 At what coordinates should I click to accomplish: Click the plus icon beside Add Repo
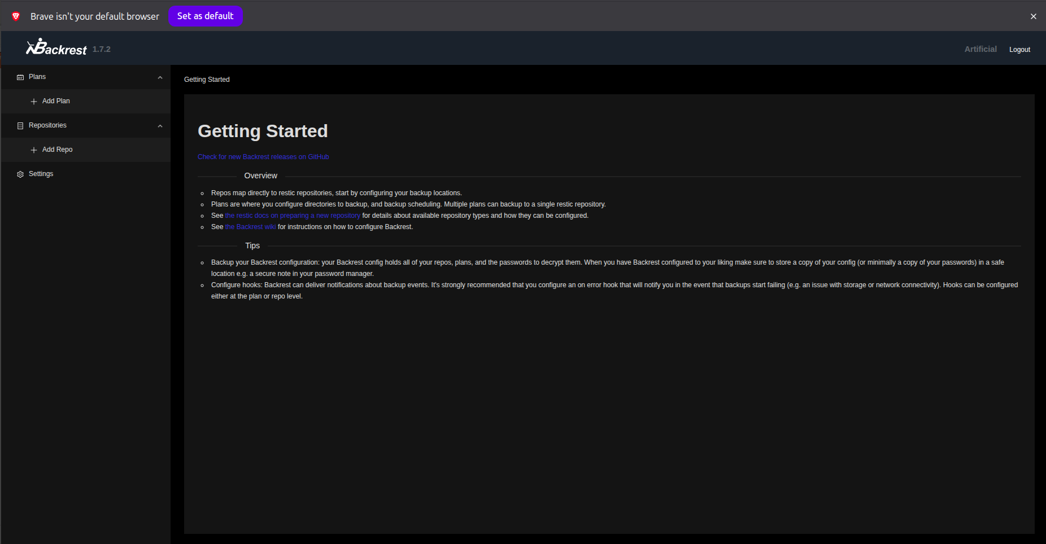tap(34, 150)
